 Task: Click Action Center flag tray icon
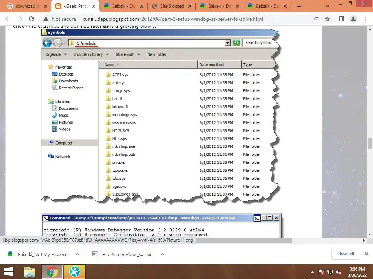click(x=321, y=272)
